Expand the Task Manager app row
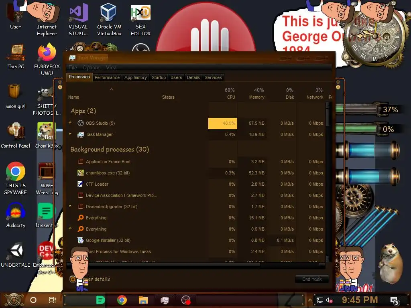This screenshot has width=411, height=308. (x=70, y=134)
